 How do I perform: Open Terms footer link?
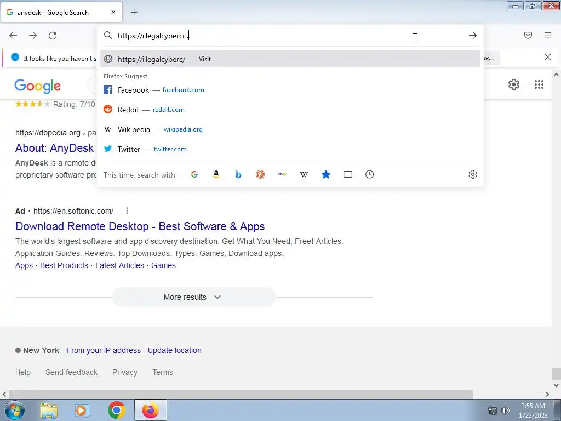[163, 372]
